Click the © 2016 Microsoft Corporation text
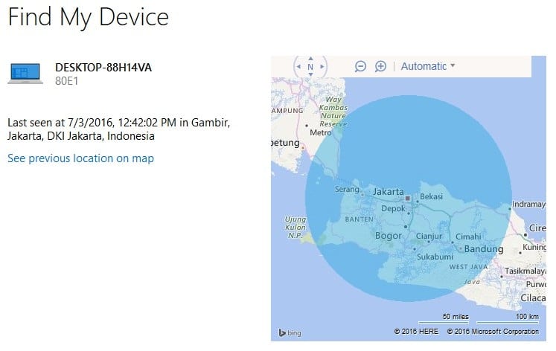The image size is (556, 351). click(493, 332)
